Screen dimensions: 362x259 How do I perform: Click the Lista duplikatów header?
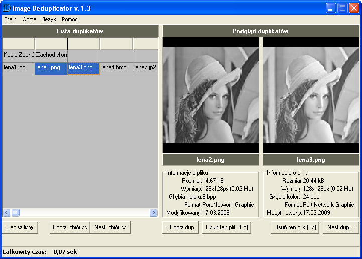[x=80, y=31]
